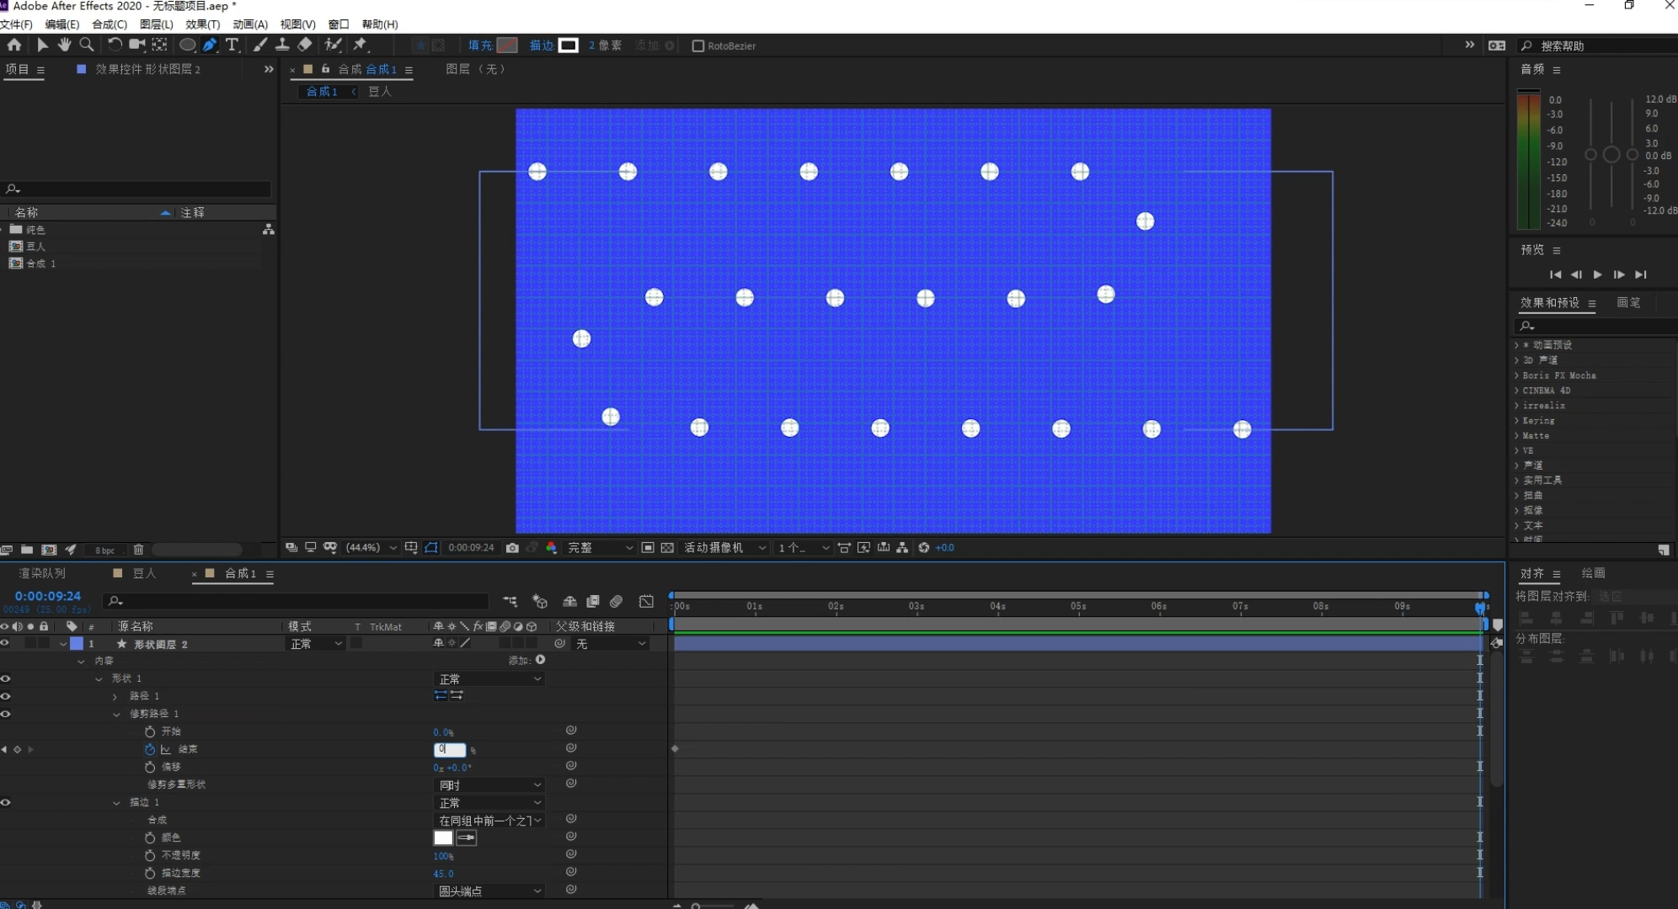Click the region of interest icon

(648, 548)
